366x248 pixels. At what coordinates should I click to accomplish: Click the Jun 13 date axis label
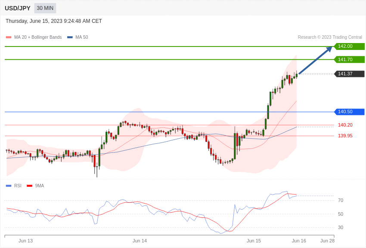26,241
